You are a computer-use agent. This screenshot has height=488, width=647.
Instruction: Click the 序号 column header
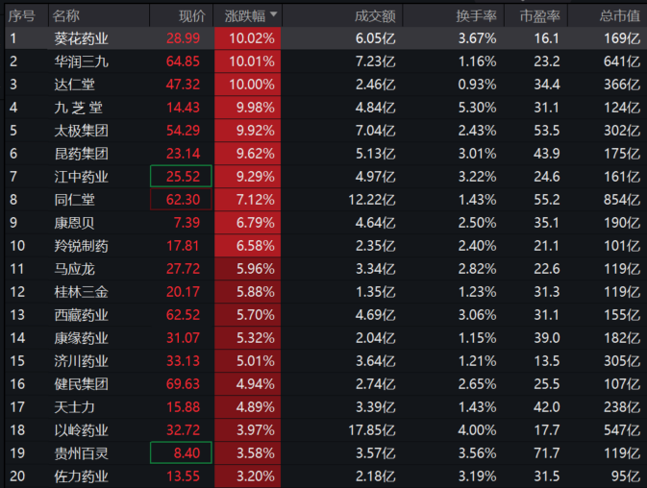click(21, 16)
